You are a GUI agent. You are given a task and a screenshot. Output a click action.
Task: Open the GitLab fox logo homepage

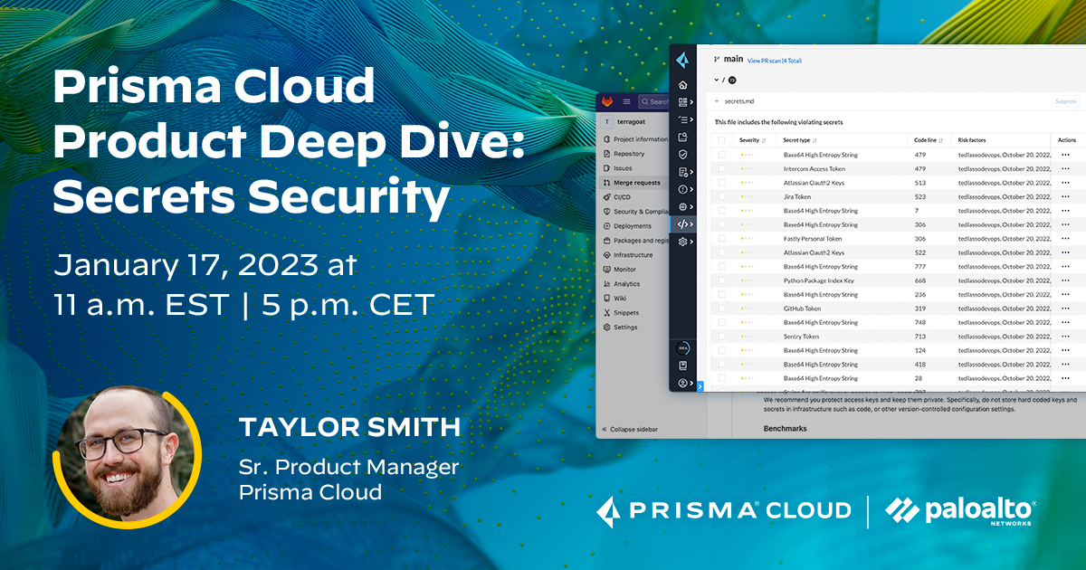coord(607,102)
